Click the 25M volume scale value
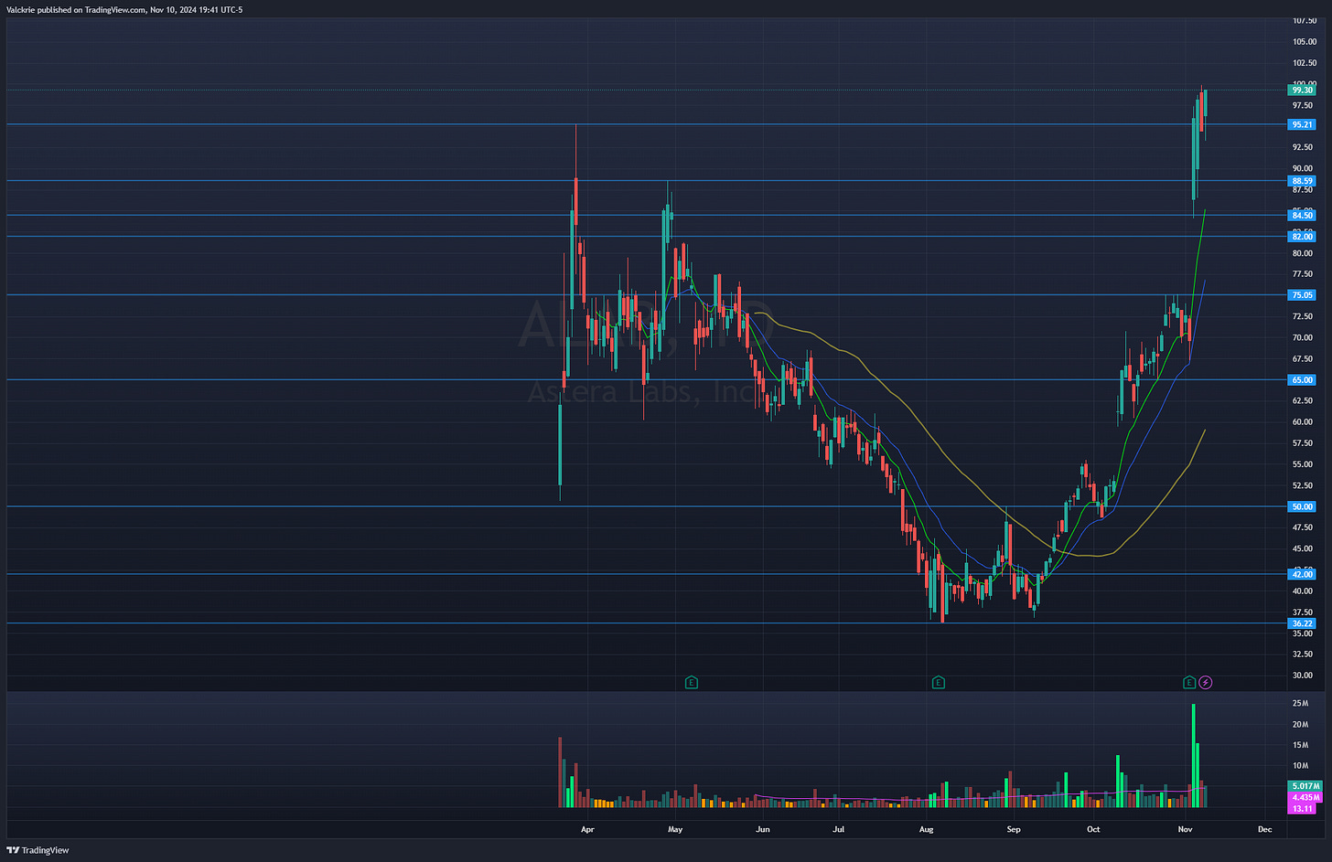 click(x=1299, y=703)
